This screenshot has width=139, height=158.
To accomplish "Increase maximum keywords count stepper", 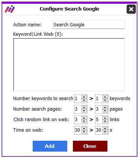I will click(x=105, y=97).
